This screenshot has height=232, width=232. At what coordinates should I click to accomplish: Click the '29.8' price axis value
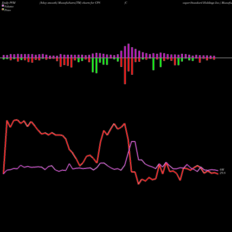click(x=223, y=173)
